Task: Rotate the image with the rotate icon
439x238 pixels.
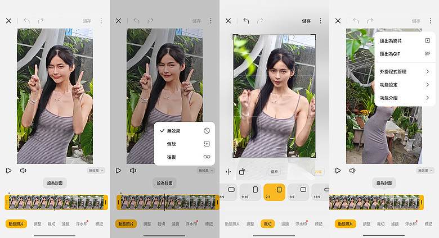Action: (242, 172)
